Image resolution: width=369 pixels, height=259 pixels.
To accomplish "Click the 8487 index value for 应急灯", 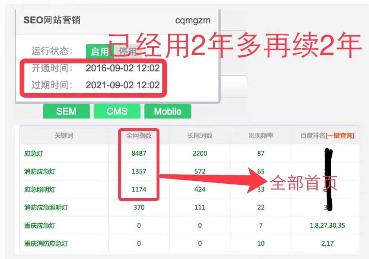I will (139, 153).
